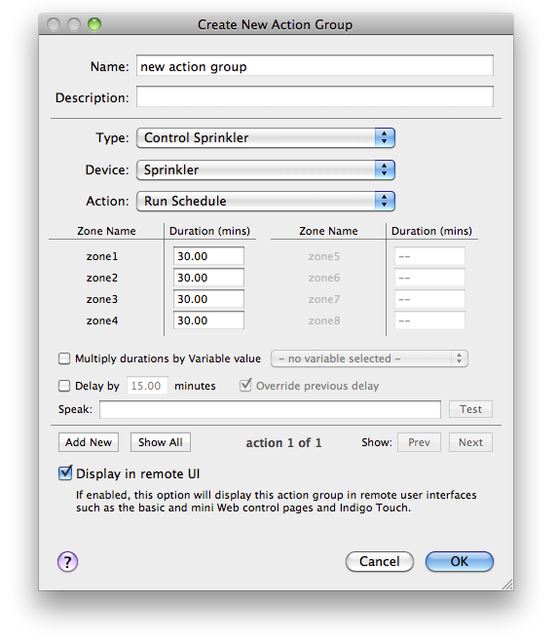Tick the Delay by checkbox
Viewport: 558px width, 639px height.
pyautogui.click(x=64, y=386)
